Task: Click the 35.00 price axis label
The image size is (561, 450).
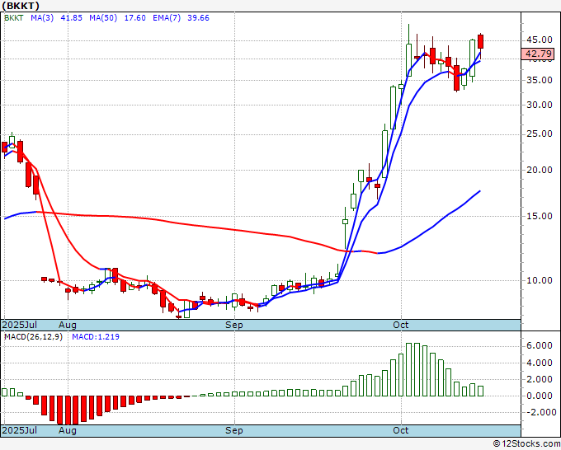Action: click(540, 80)
